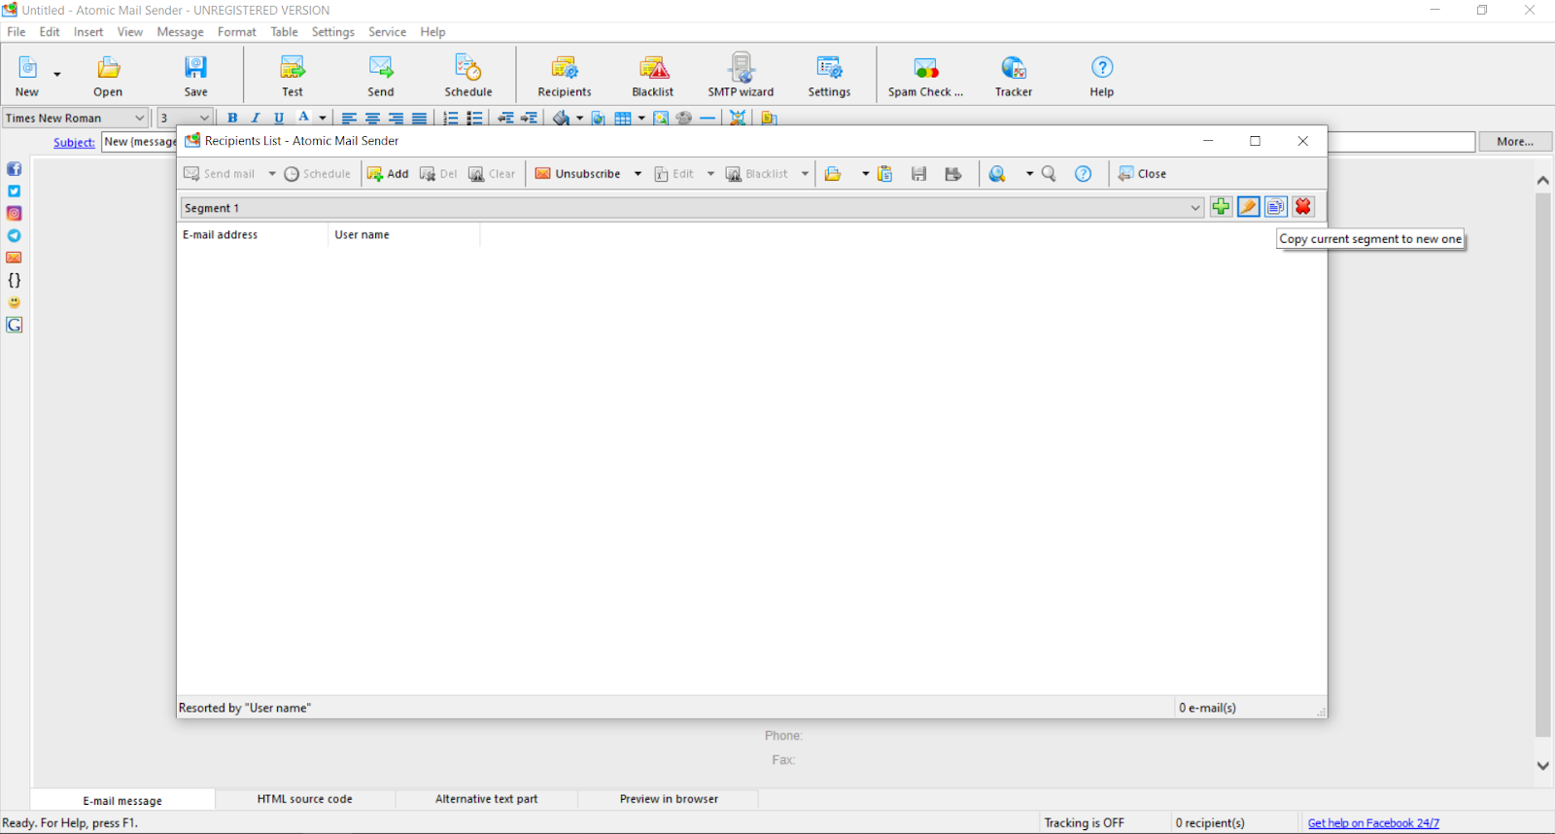Expand the open-folder dropdown arrow in Recipients toolbar
Screen dimensions: 1555x834
(865, 174)
